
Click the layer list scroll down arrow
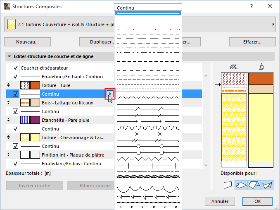(x=206, y=165)
